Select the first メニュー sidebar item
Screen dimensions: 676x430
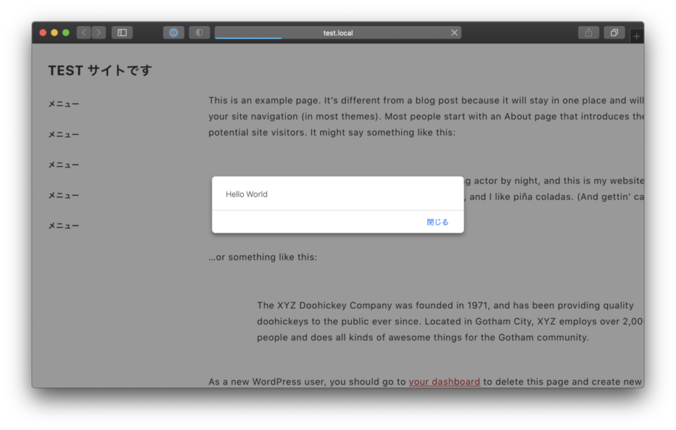point(63,104)
